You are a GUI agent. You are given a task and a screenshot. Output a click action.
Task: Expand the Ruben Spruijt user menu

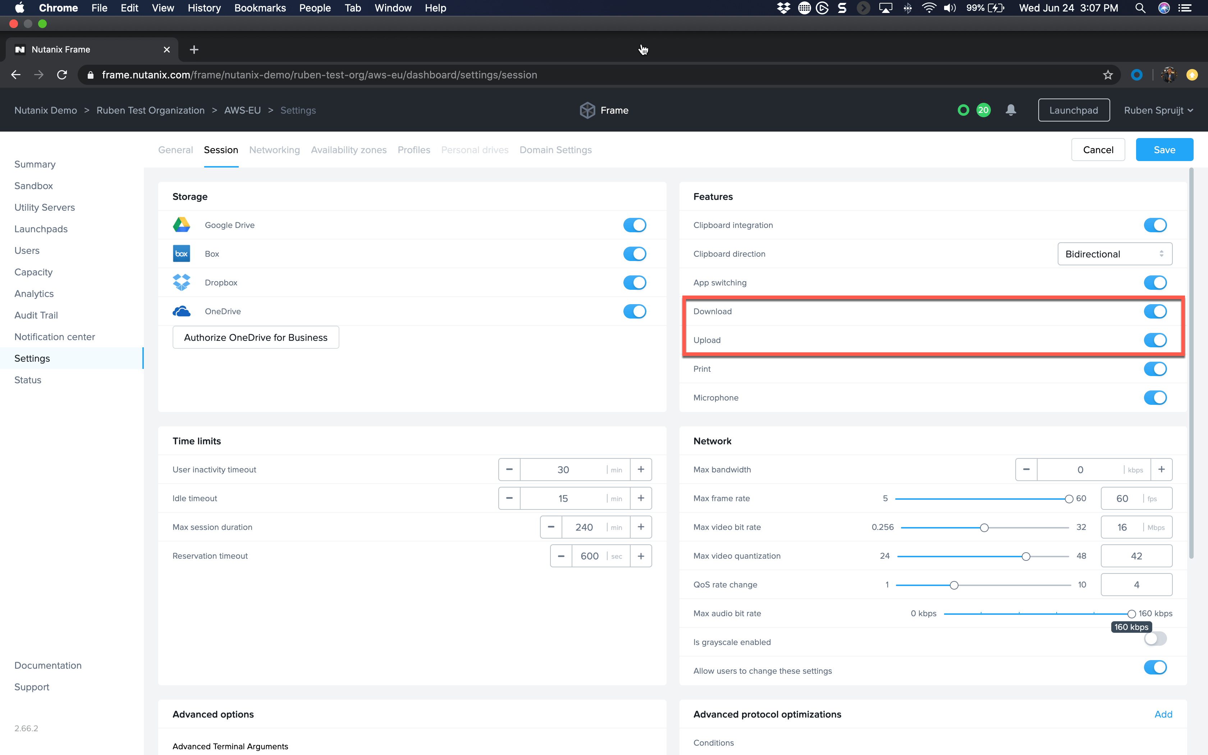coord(1158,110)
